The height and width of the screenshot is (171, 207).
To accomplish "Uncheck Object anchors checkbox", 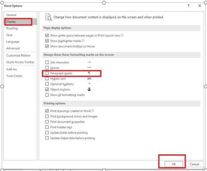I will (x=47, y=89).
